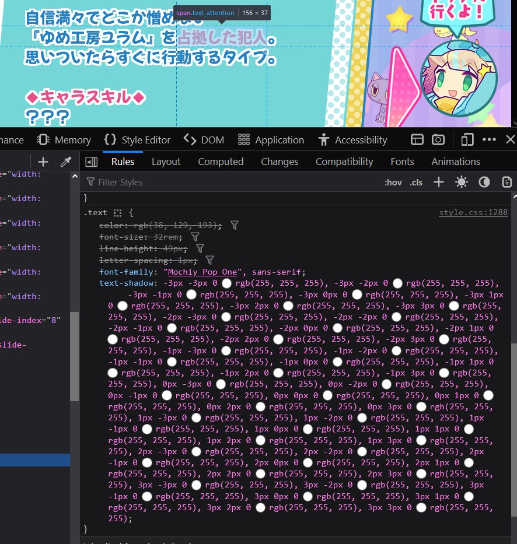Viewport: 517px width, 544px height.
Task: Toggle dark color scheme simulation
Action: coord(484,182)
